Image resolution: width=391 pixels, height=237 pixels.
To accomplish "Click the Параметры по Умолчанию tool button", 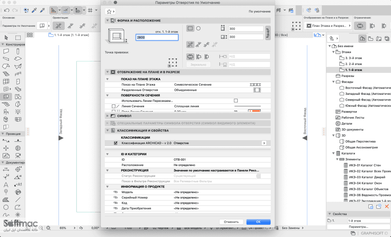I will click(x=42, y=25).
